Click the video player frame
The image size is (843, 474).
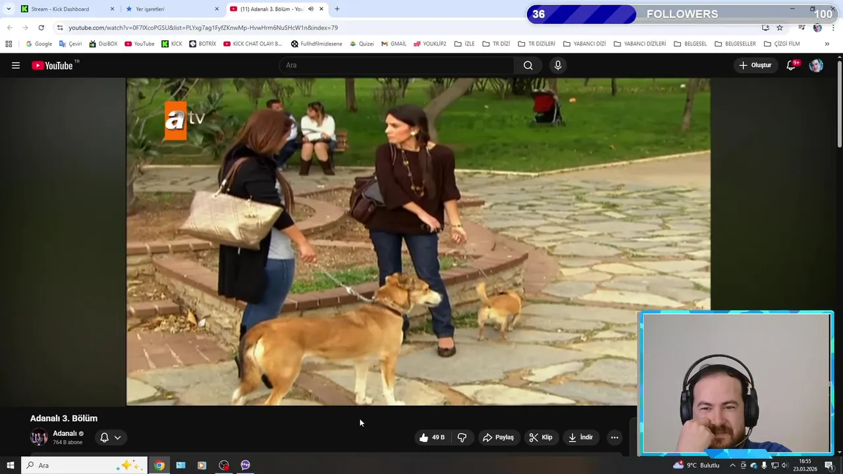point(418,241)
